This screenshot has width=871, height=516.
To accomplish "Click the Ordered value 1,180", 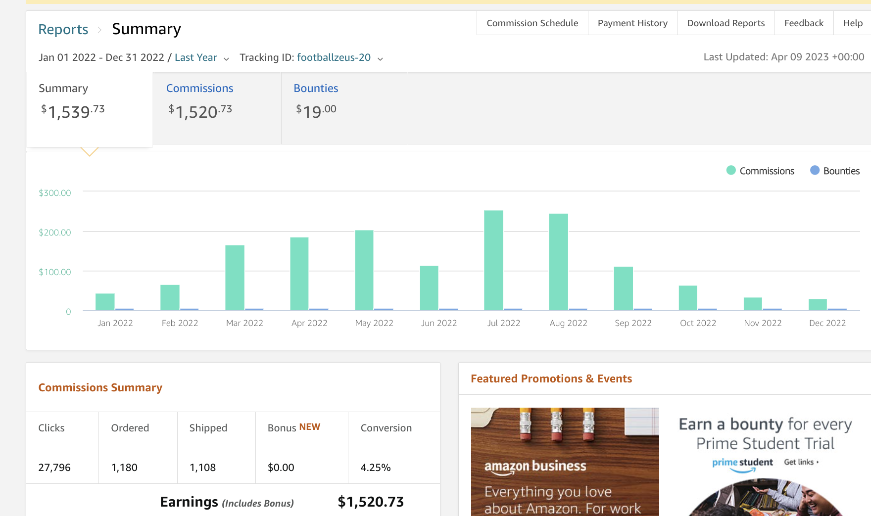I will pos(124,468).
